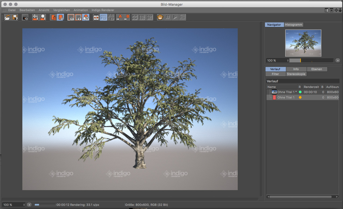Click the navigator zoom stepper arrows
Screen dimensions: 343x209
(x=288, y=60)
